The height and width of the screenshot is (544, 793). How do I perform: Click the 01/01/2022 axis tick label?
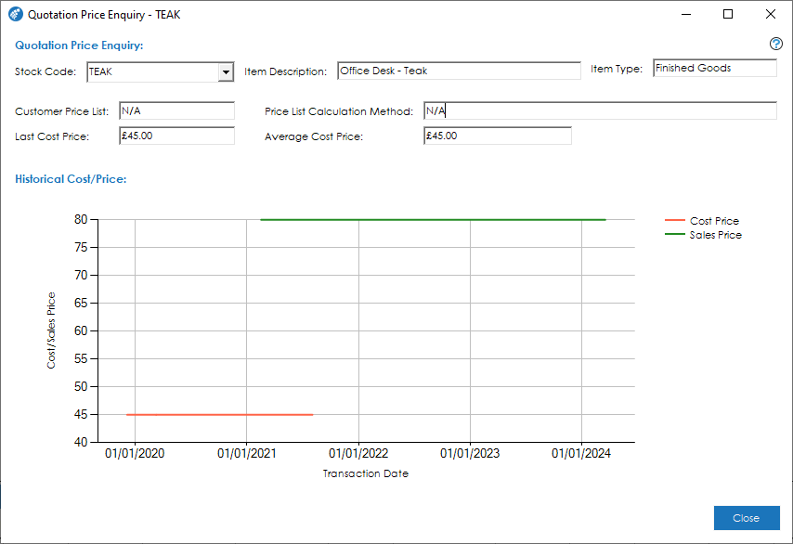coord(357,453)
